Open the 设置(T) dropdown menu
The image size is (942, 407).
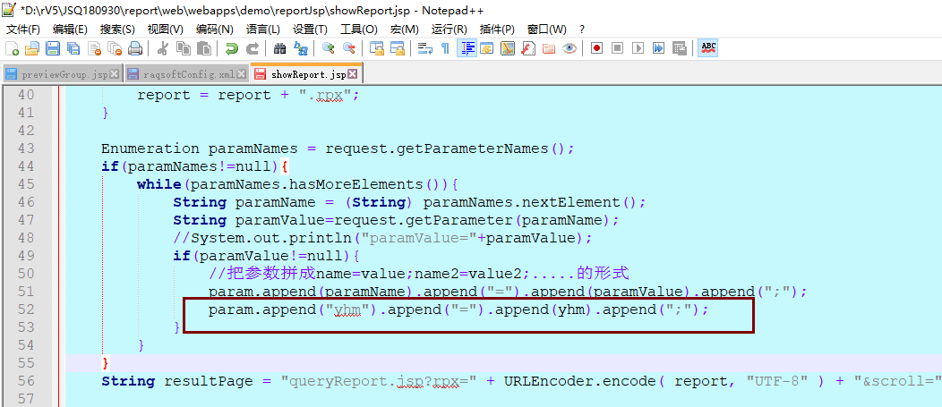click(310, 30)
